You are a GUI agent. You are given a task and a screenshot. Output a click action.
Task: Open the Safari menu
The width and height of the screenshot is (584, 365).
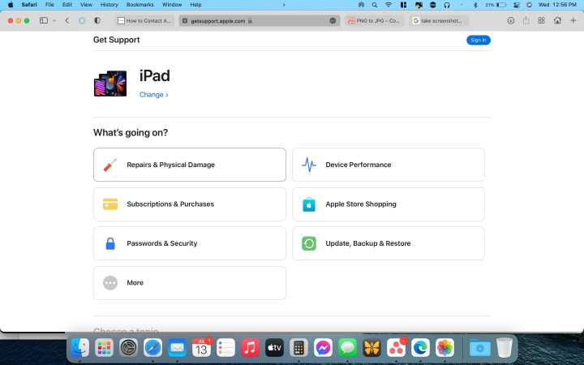point(29,5)
